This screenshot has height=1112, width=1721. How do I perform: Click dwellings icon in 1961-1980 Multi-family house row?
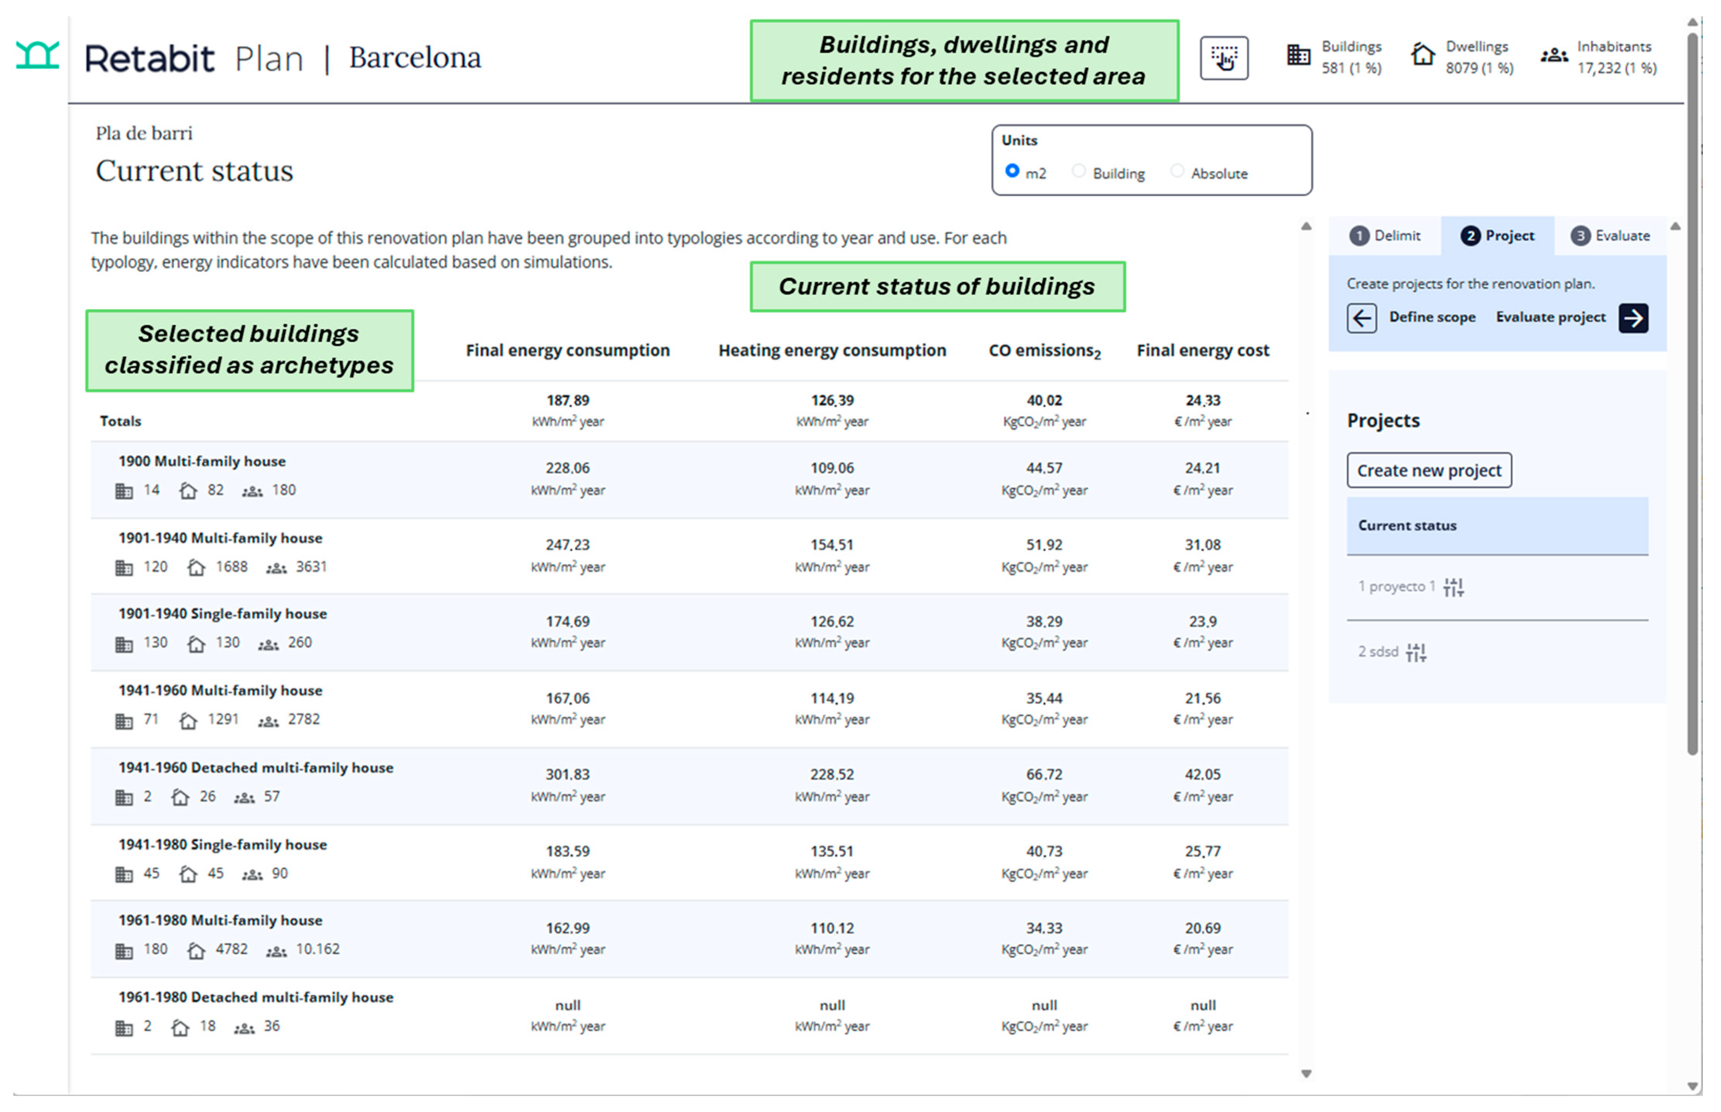pyautogui.click(x=196, y=950)
